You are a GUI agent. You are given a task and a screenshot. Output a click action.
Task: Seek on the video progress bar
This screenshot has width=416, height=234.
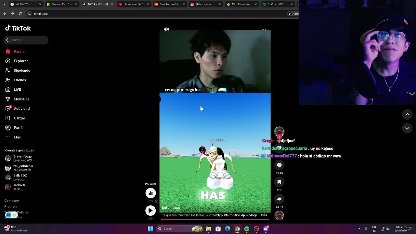tap(215, 219)
